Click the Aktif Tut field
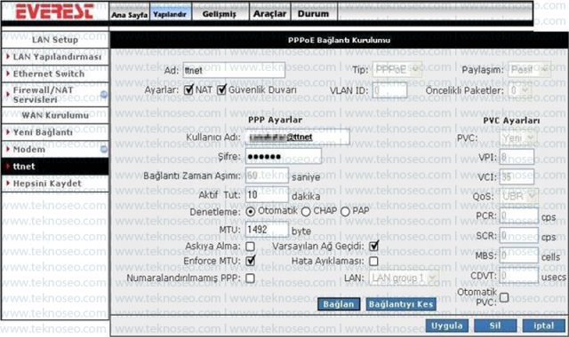The height and width of the screenshot is (337, 569). (267, 195)
